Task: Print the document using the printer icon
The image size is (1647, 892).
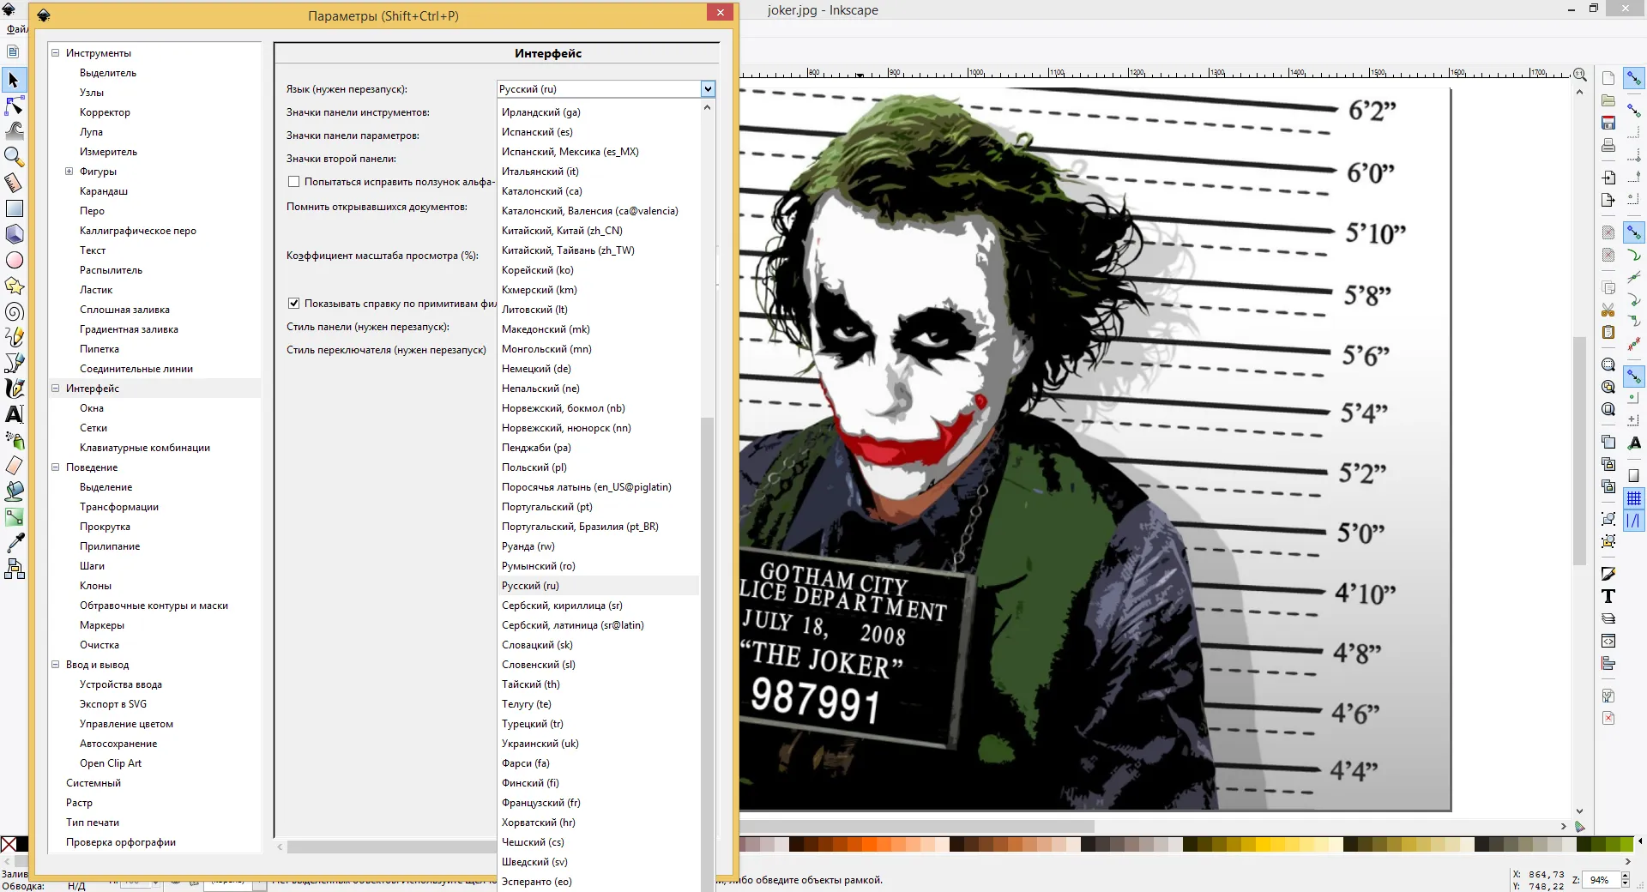Action: point(1608,145)
